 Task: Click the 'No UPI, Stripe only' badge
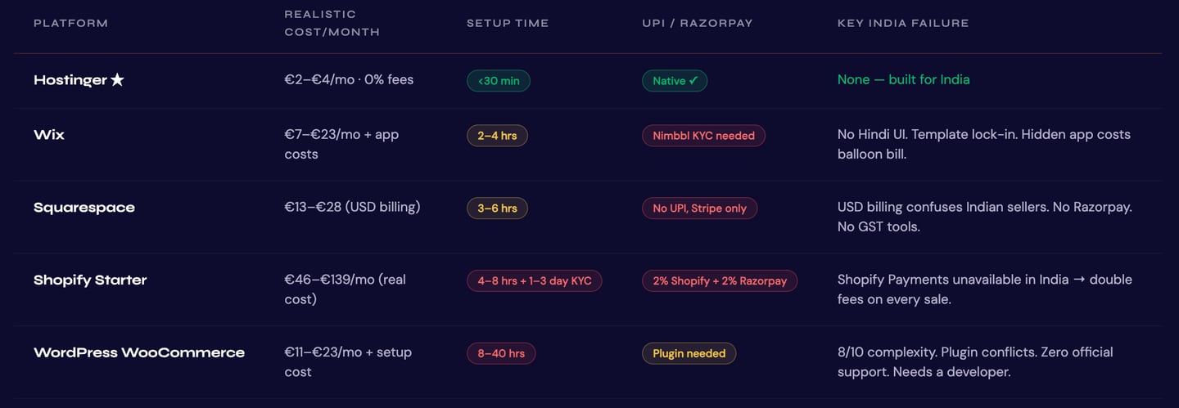699,208
